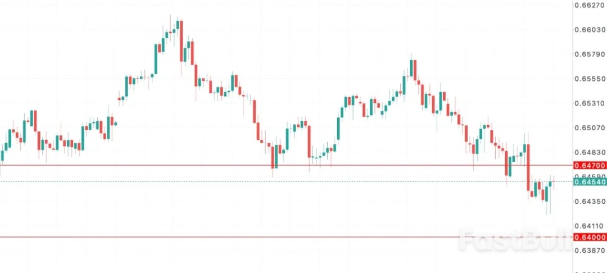Click the 0.64110 price axis label
The width and height of the screenshot is (607, 273).
589,226
